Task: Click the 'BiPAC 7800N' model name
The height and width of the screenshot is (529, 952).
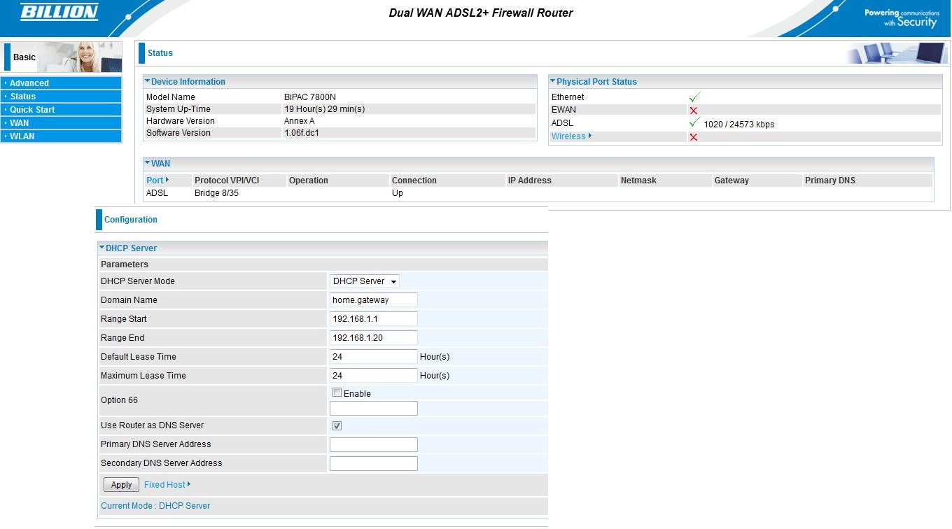Action: tap(310, 97)
